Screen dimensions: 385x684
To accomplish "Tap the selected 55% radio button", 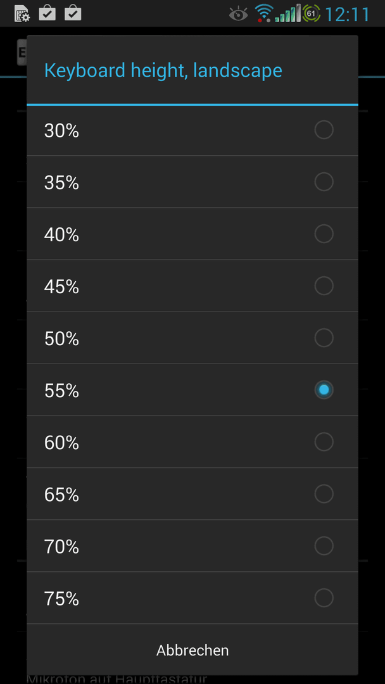I will (x=324, y=389).
